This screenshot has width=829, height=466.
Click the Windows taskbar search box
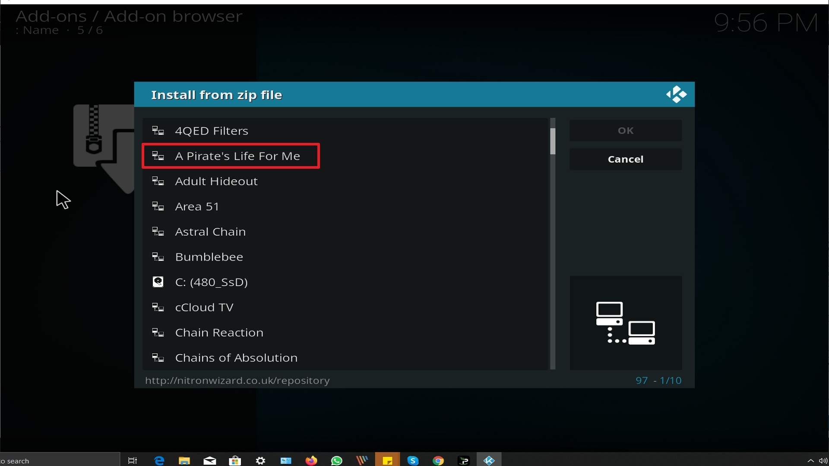coord(60,460)
